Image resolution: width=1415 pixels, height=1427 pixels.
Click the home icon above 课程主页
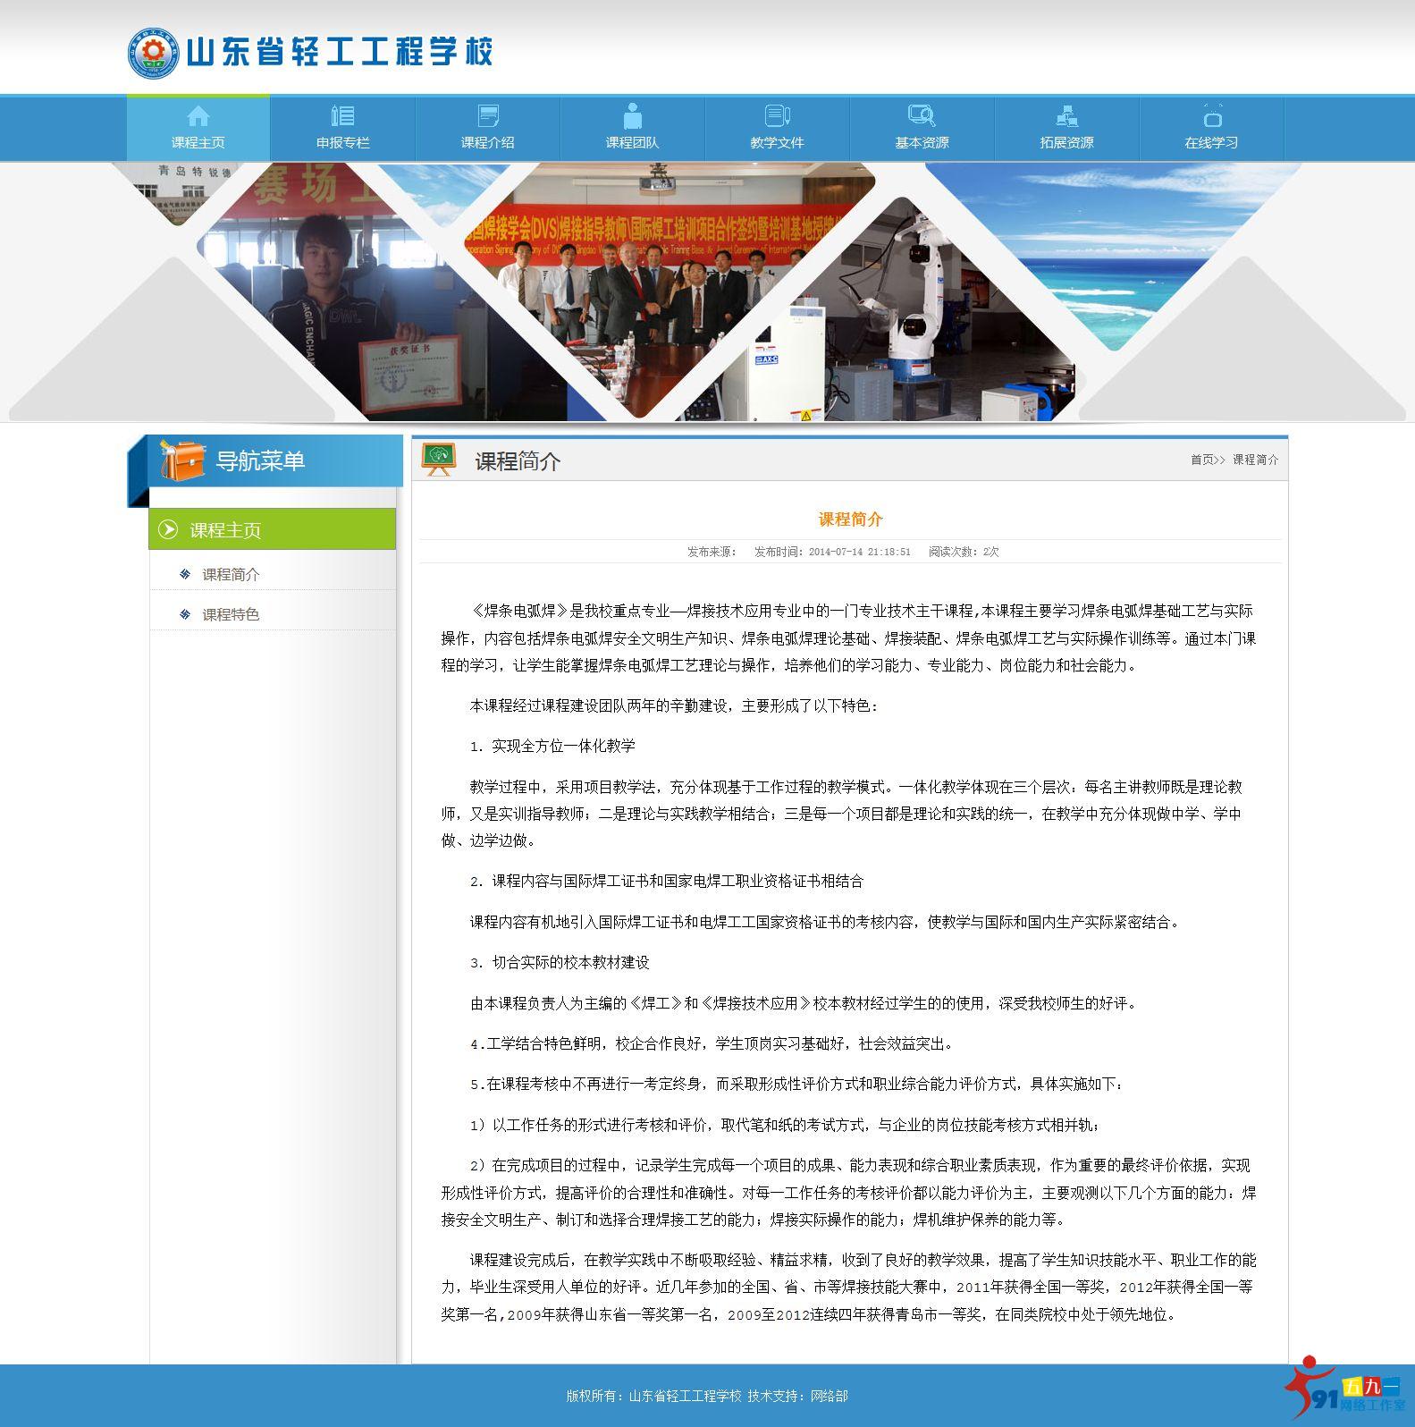[198, 116]
